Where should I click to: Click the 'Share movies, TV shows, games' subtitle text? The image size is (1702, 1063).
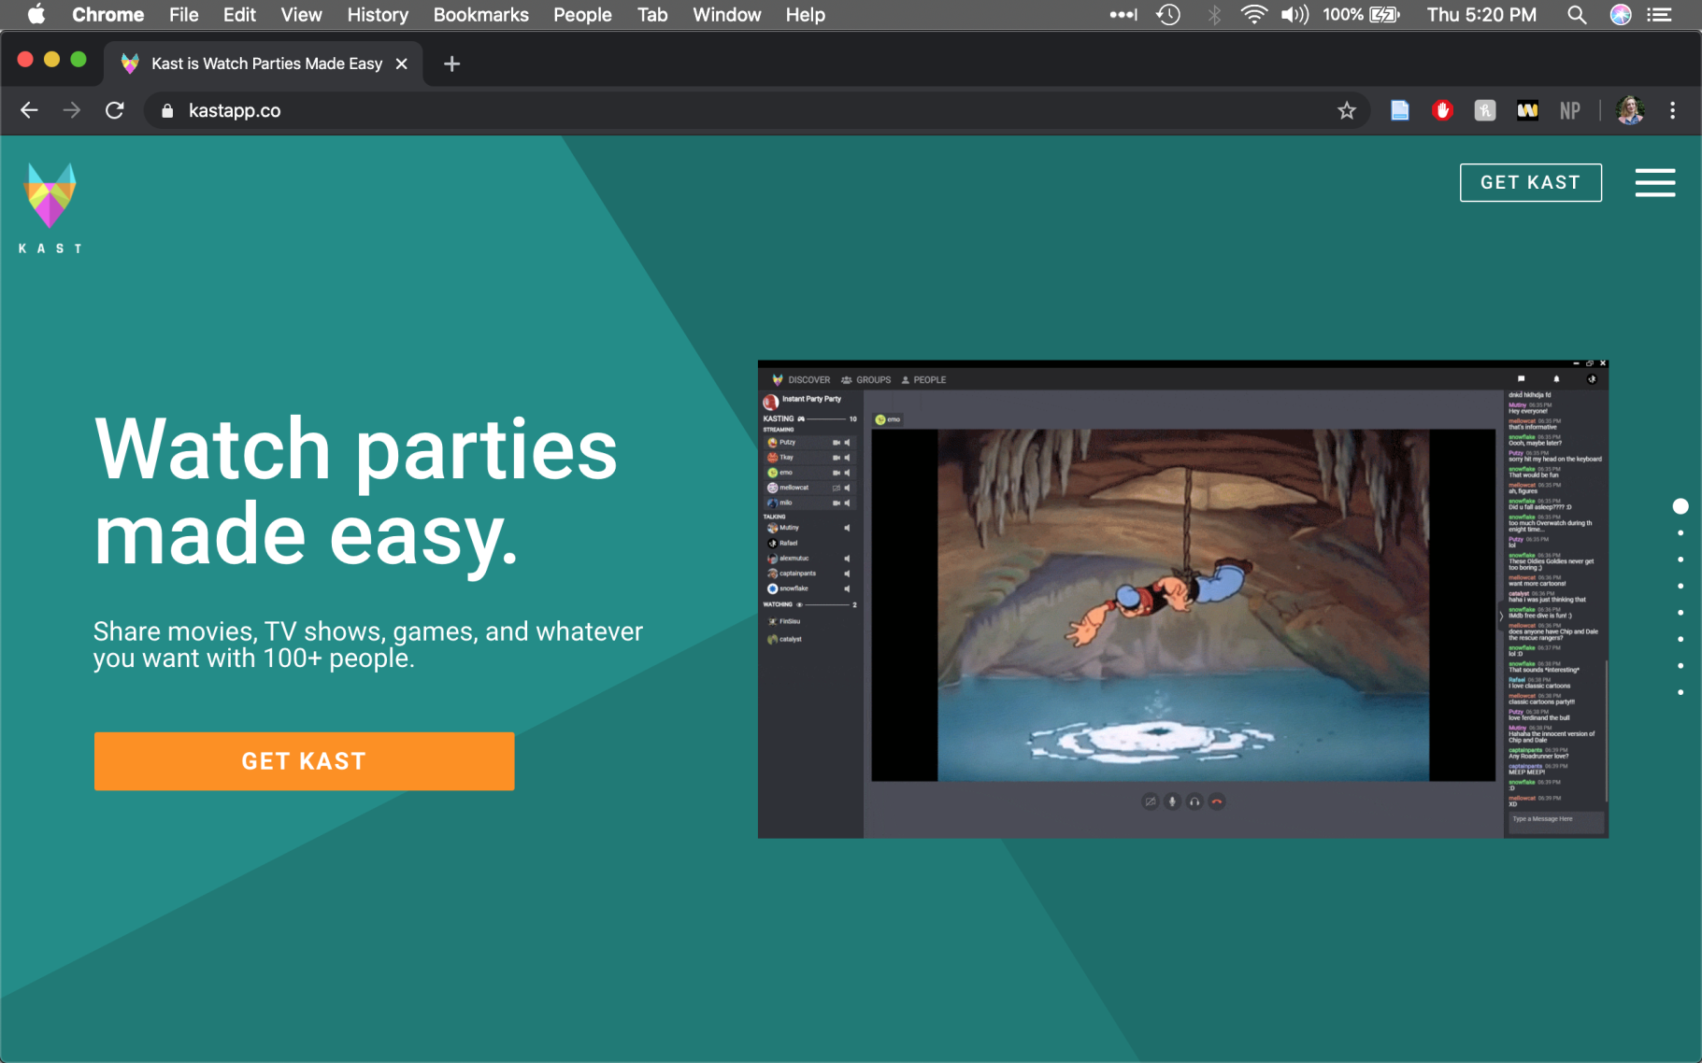click(368, 645)
